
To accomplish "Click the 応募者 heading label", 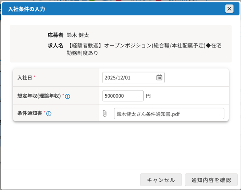I will point(55,35).
